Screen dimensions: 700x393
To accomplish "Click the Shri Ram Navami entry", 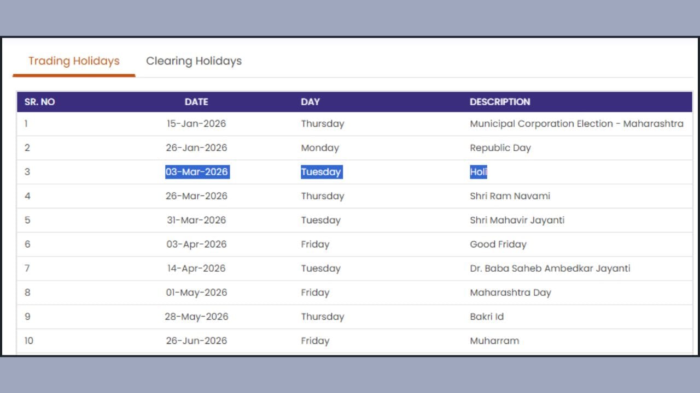I will point(510,196).
